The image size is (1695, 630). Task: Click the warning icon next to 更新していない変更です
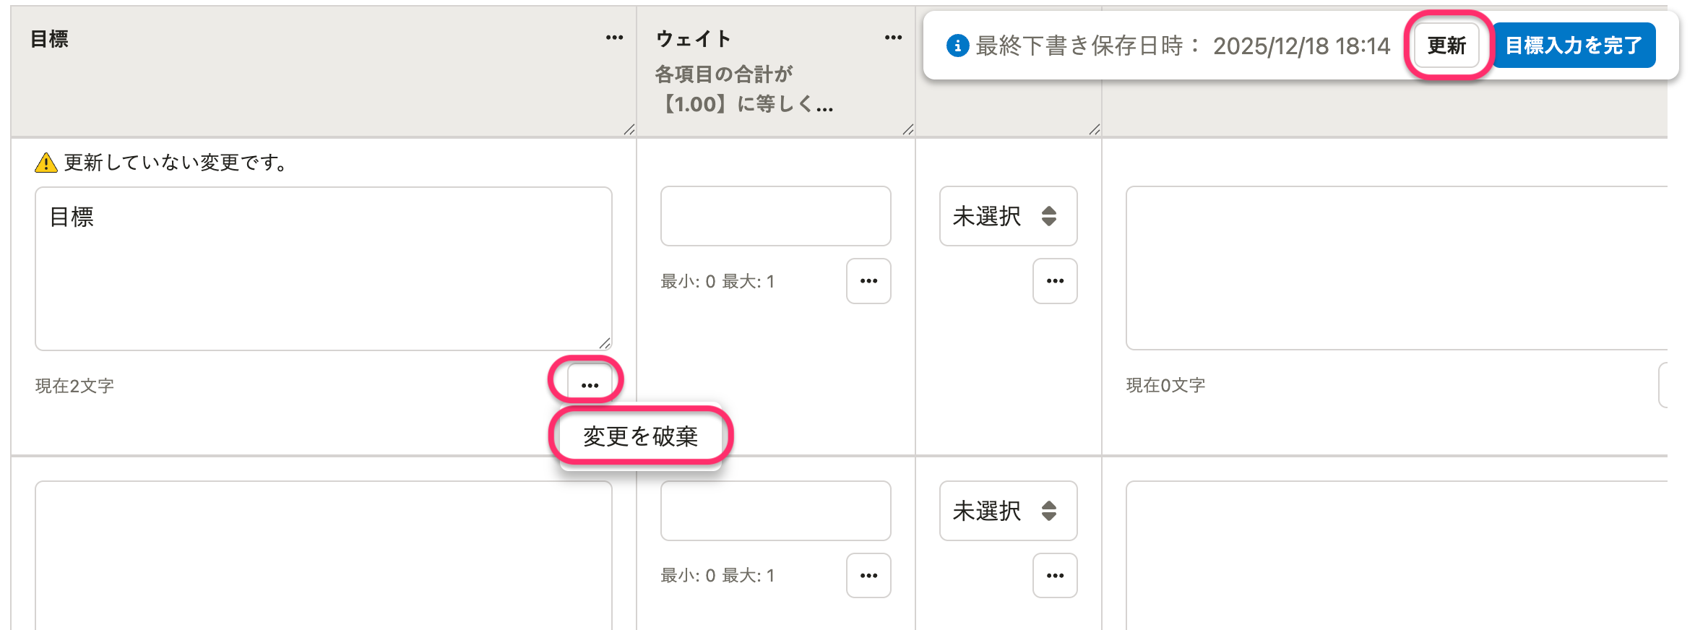(x=46, y=163)
